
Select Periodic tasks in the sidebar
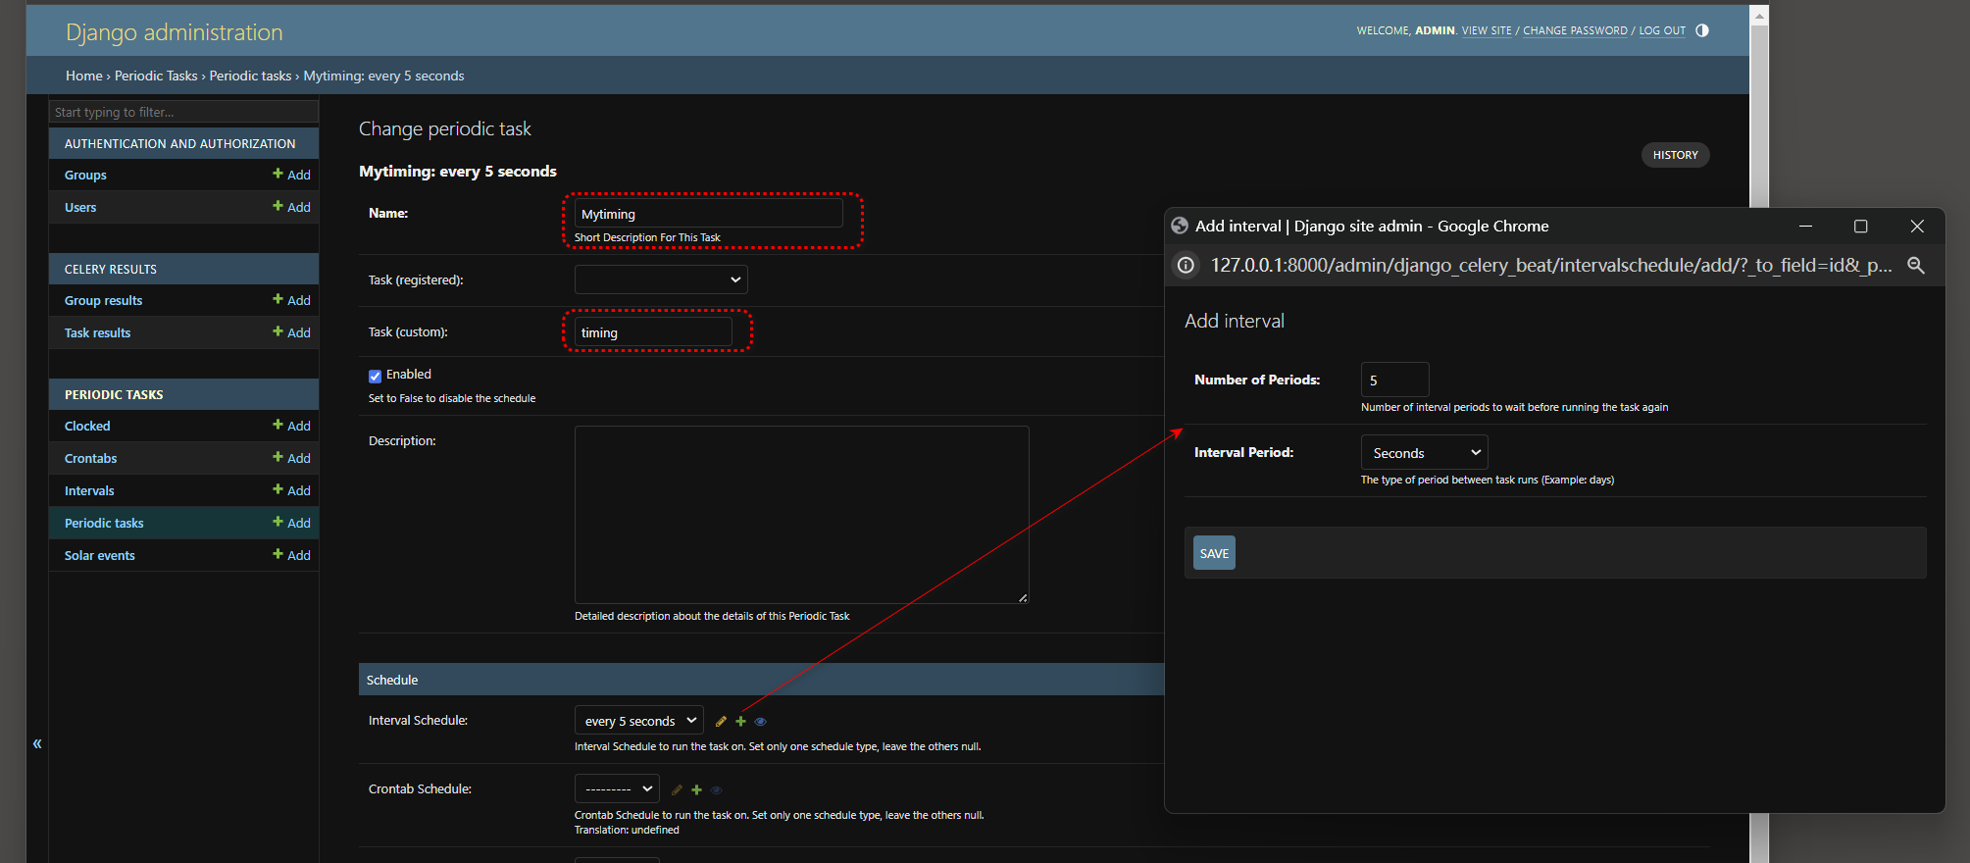coord(104,523)
